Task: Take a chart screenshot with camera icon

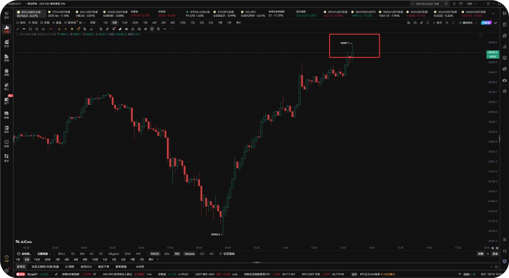Action: coord(415,23)
